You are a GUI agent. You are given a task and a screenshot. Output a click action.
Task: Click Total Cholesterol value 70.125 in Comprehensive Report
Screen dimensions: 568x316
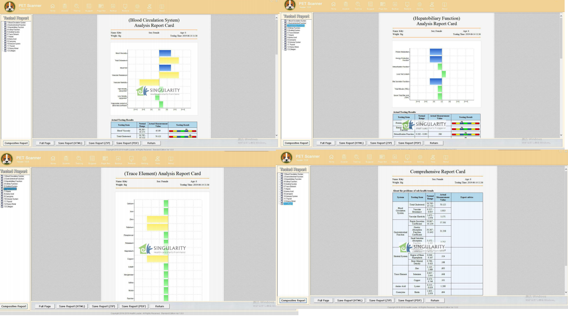443,205
